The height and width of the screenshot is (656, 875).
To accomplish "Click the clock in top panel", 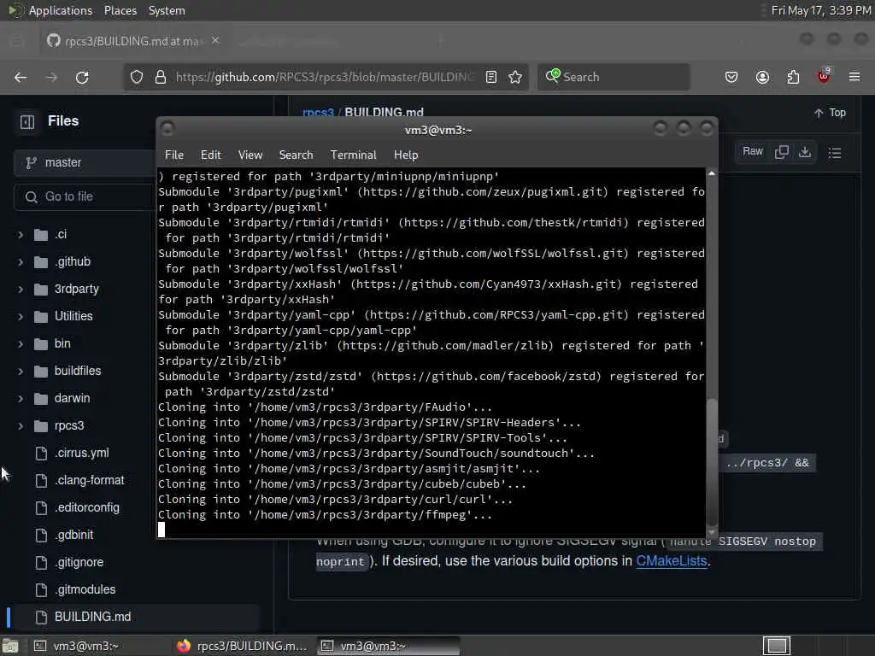I will coord(821,10).
